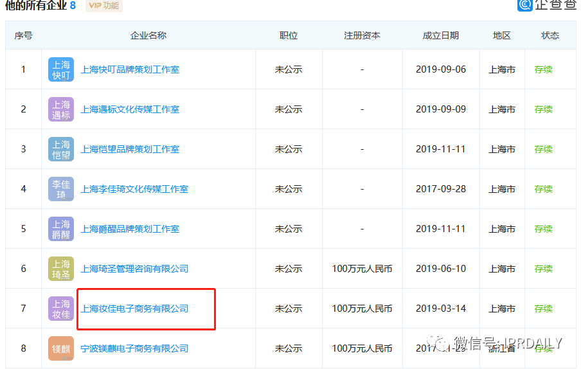Viewport: 581px width, 369px height.
Task: Select the date 2017-09-28 cell
Action: 441,189
